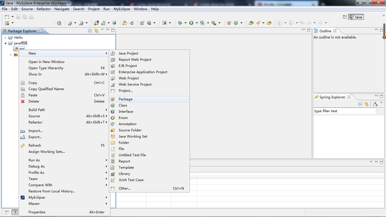Switch to the Java perspective button
Viewport: 386px width, 217px height.
(x=356, y=17)
